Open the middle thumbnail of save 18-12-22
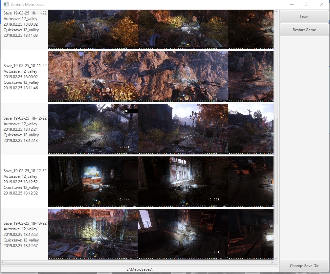Screen dimensions: 330x274 tap(183, 129)
